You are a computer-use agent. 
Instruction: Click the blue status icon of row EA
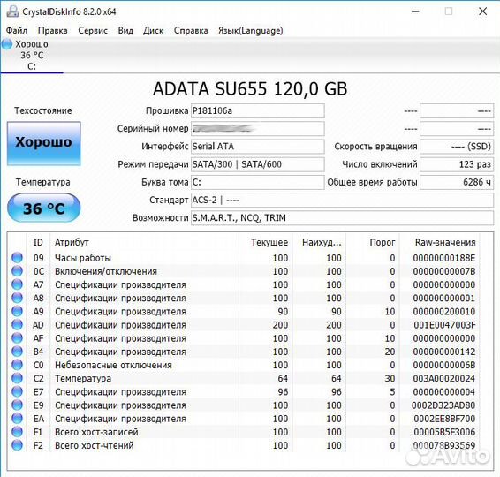17,419
